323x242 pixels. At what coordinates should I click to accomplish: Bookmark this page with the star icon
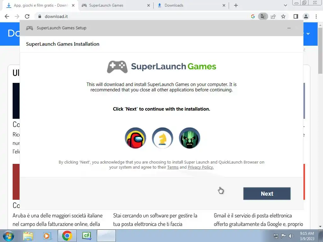coord(283,16)
